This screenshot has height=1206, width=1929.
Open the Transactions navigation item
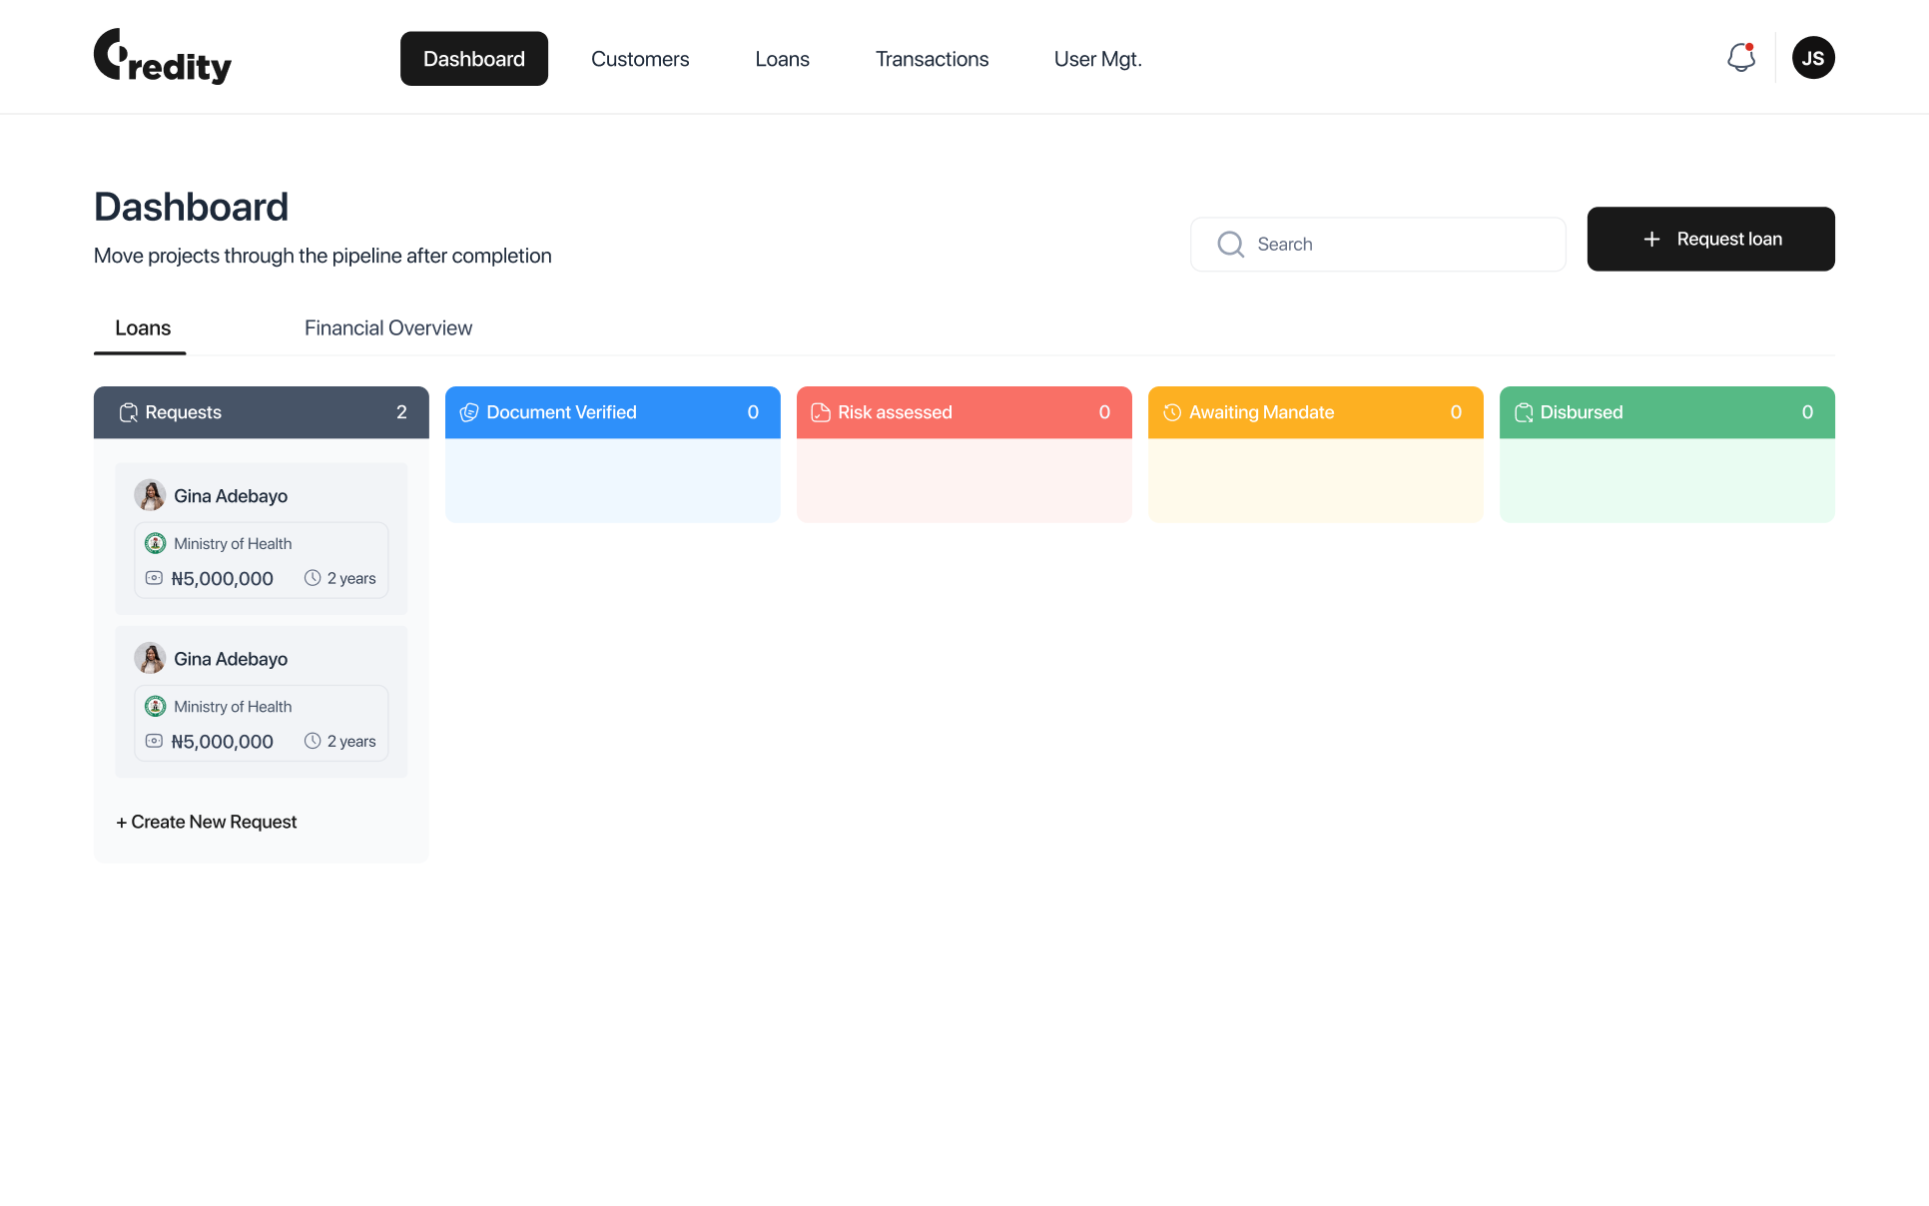pyautogui.click(x=932, y=58)
